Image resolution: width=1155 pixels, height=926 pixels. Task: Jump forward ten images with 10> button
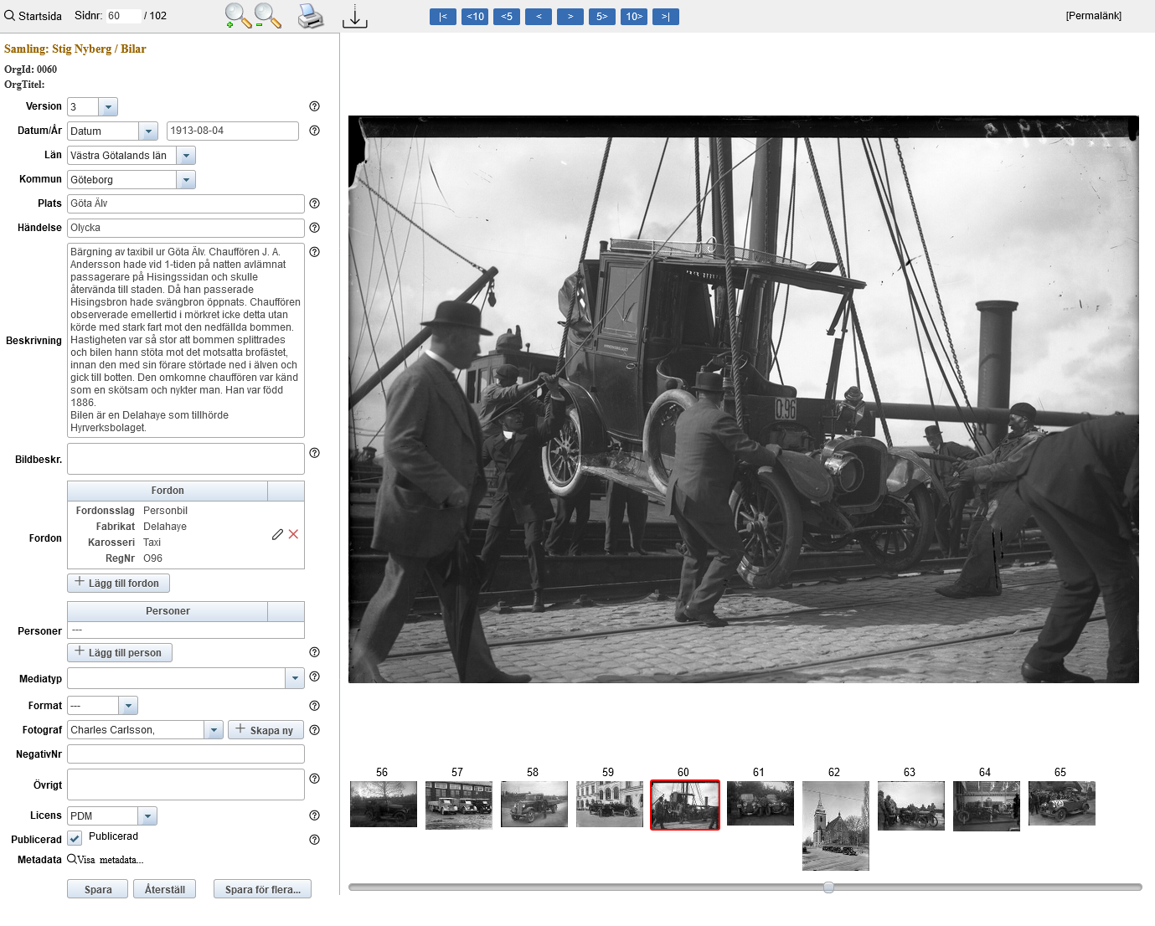pos(634,16)
